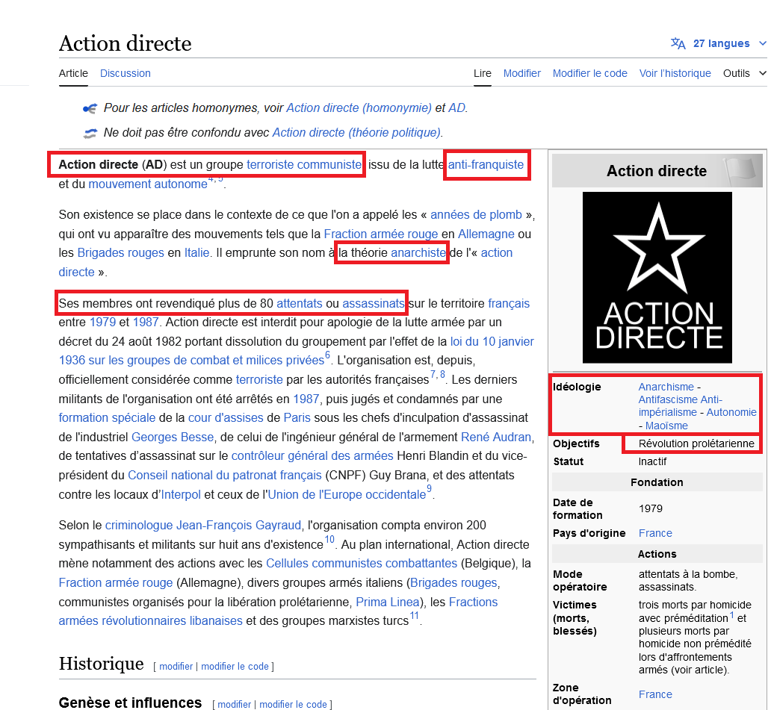Screen dimensions: 771x710
Task: Click the Interpol link
Action: coord(181,495)
